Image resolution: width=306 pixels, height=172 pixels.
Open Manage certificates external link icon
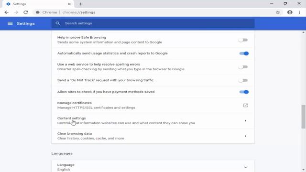pyautogui.click(x=245, y=105)
